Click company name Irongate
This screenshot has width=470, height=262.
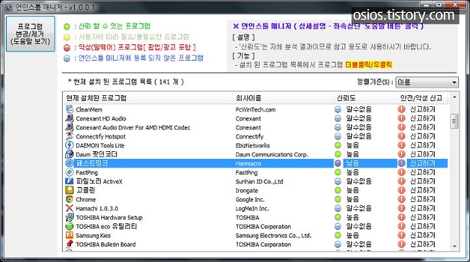[247, 190]
